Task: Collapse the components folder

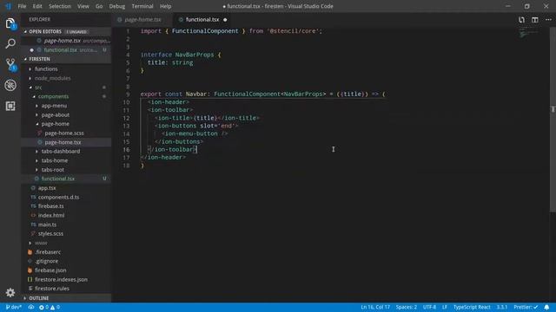Action: tap(53, 96)
